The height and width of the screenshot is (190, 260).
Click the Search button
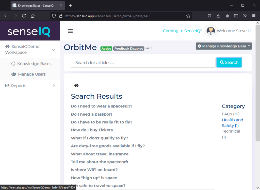229,62
